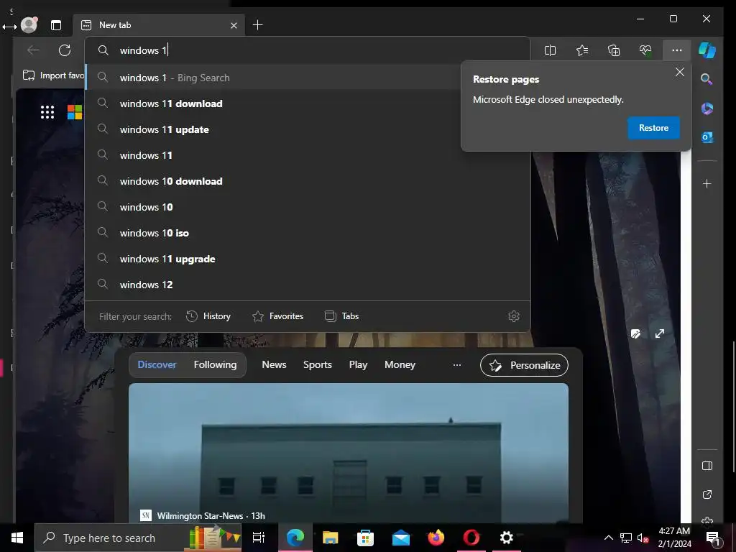This screenshot has width=736, height=552.
Task: Toggle Split screen icon in toolbar
Action: point(550,50)
